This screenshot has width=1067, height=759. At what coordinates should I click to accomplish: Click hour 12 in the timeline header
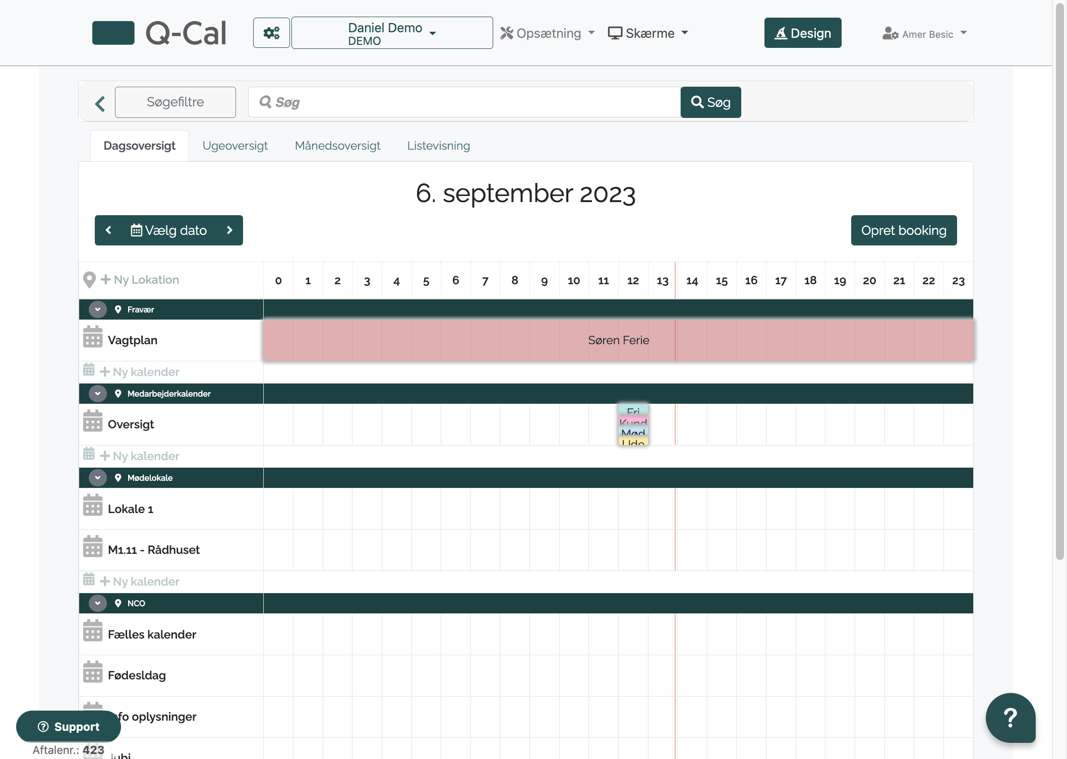(633, 281)
